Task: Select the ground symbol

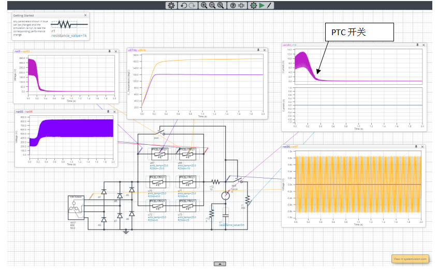Action: tap(126, 232)
